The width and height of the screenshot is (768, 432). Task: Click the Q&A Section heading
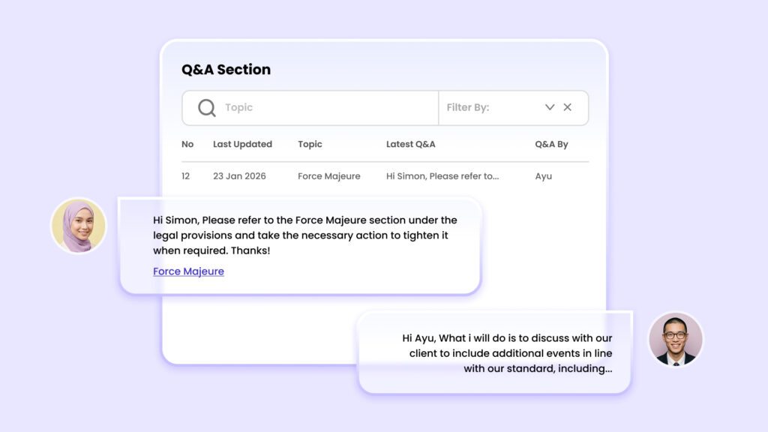point(226,70)
